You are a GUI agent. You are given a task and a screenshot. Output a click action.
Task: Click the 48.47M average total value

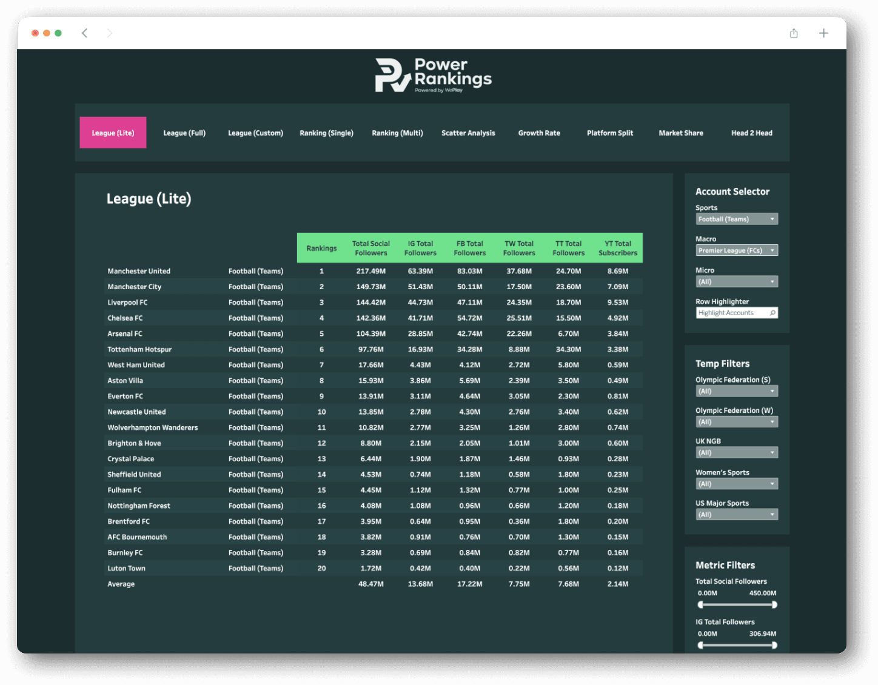[x=371, y=584]
